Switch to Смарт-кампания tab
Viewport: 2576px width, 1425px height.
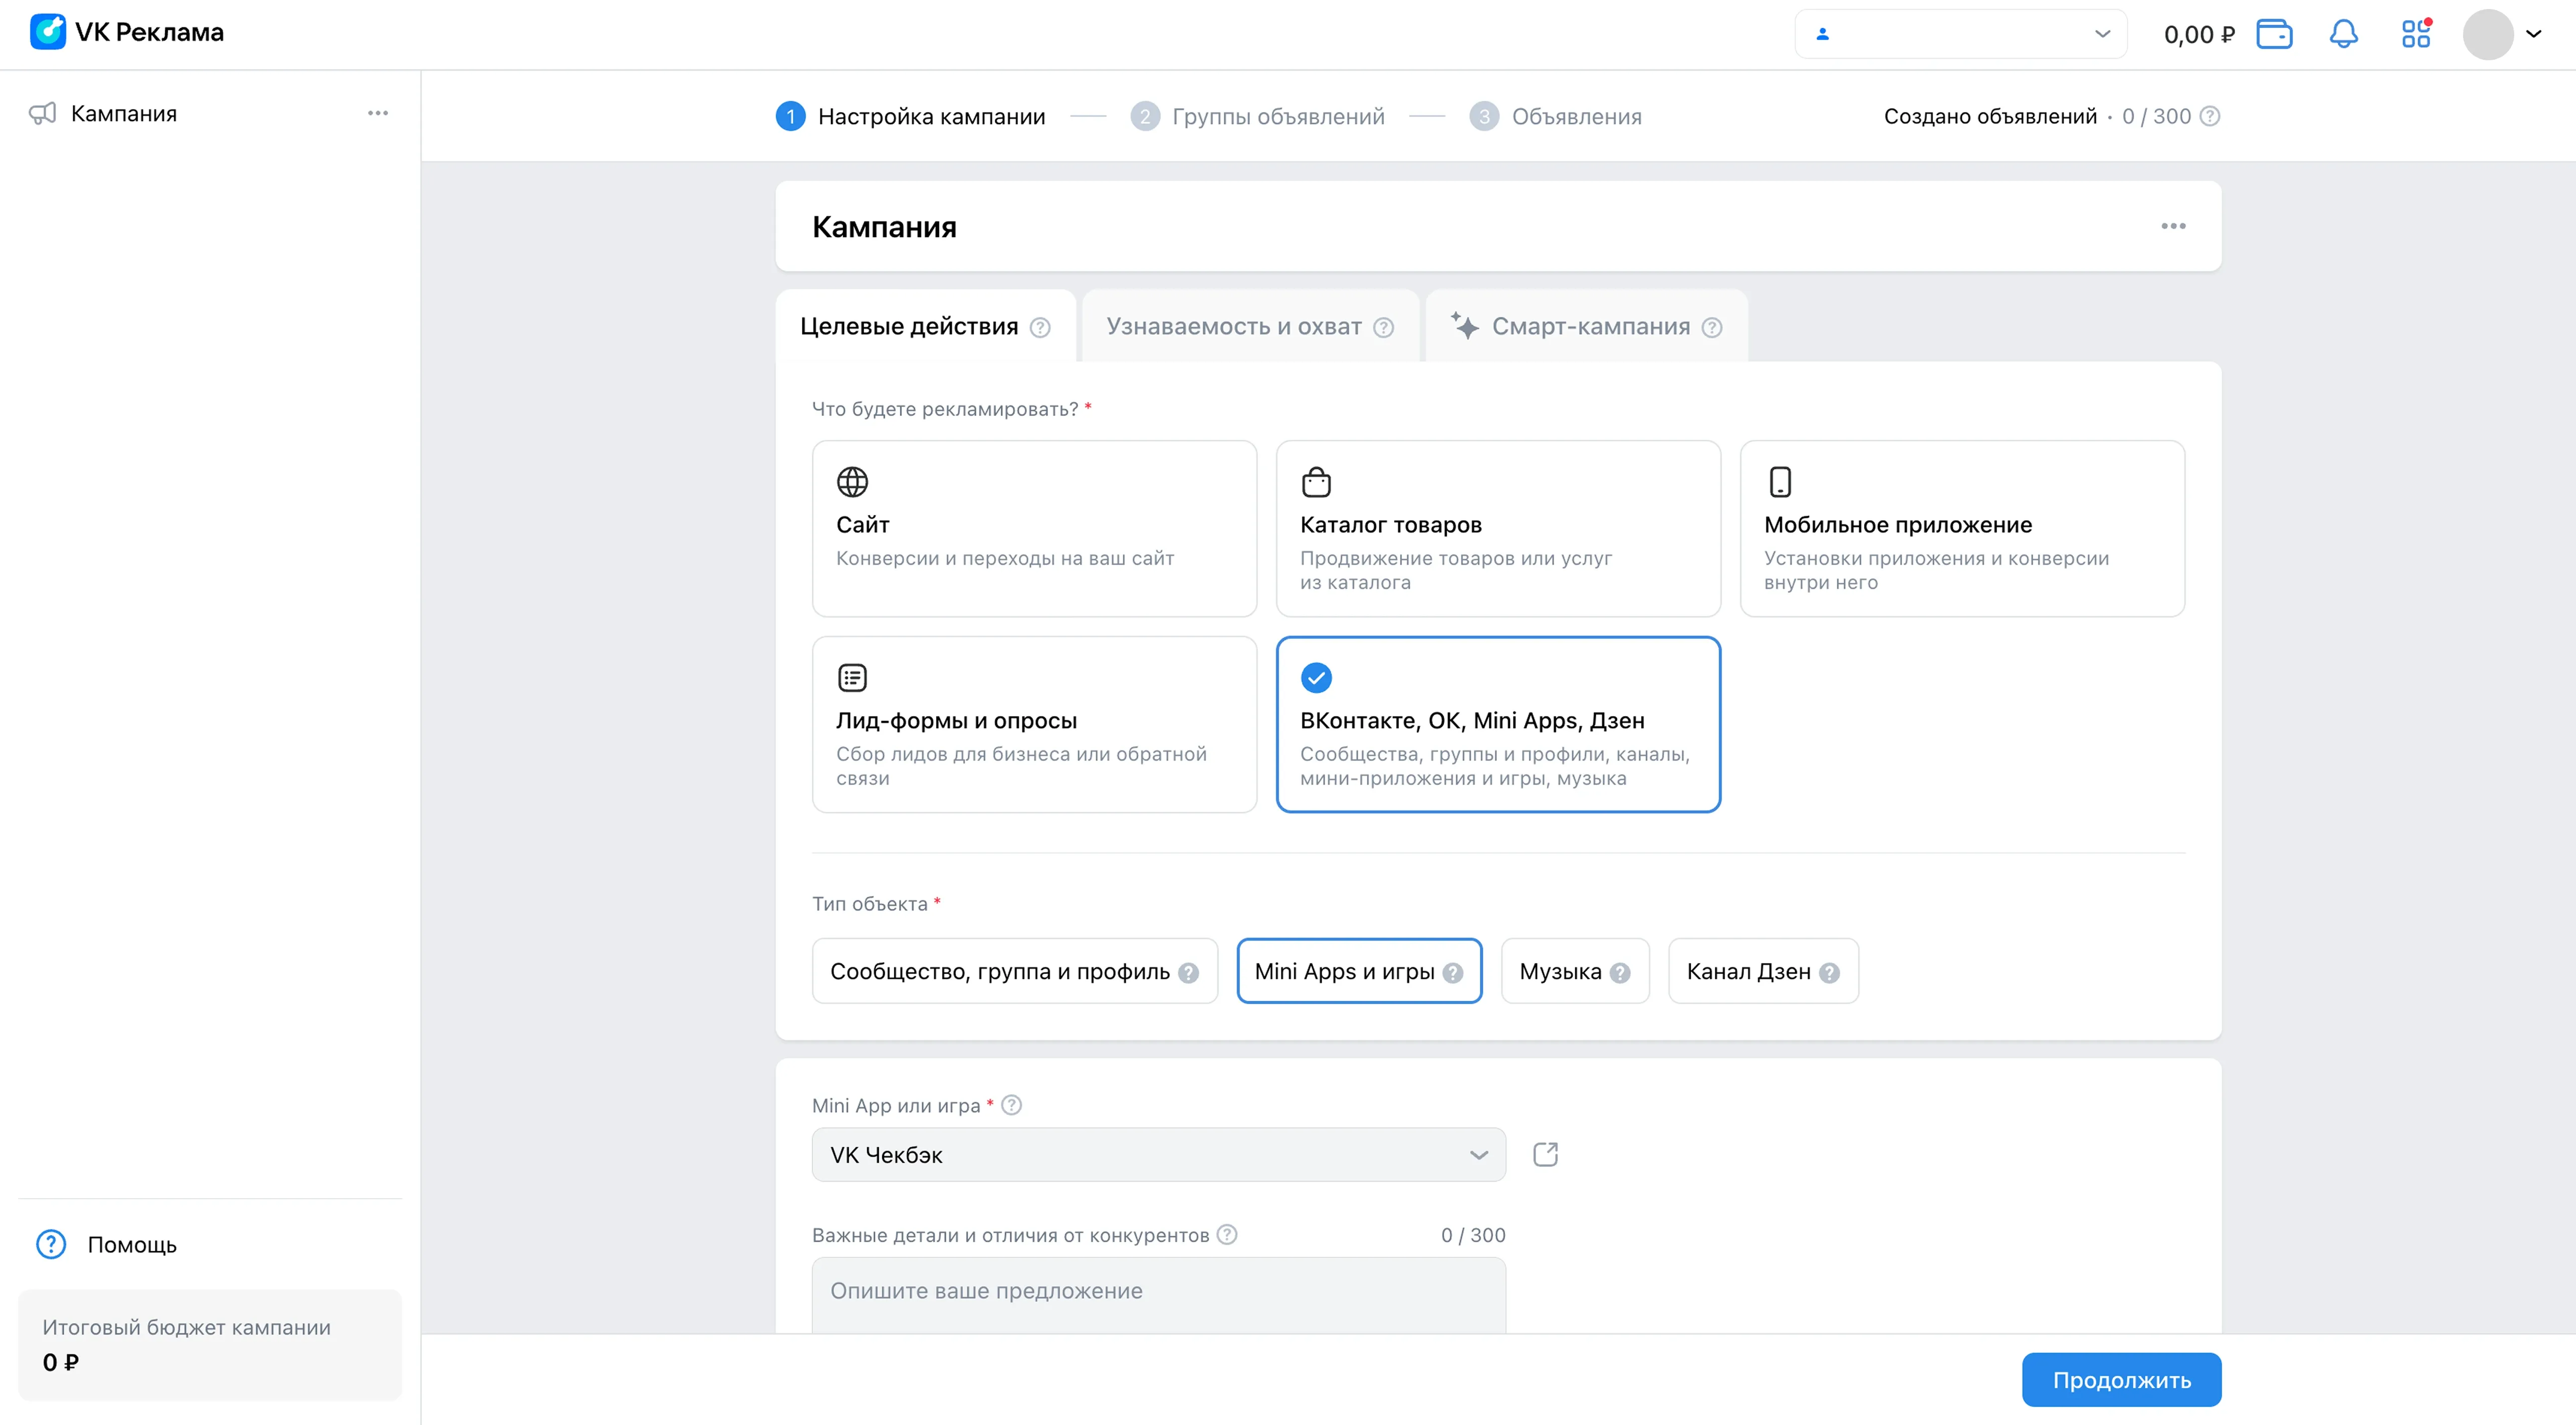[x=1586, y=326]
